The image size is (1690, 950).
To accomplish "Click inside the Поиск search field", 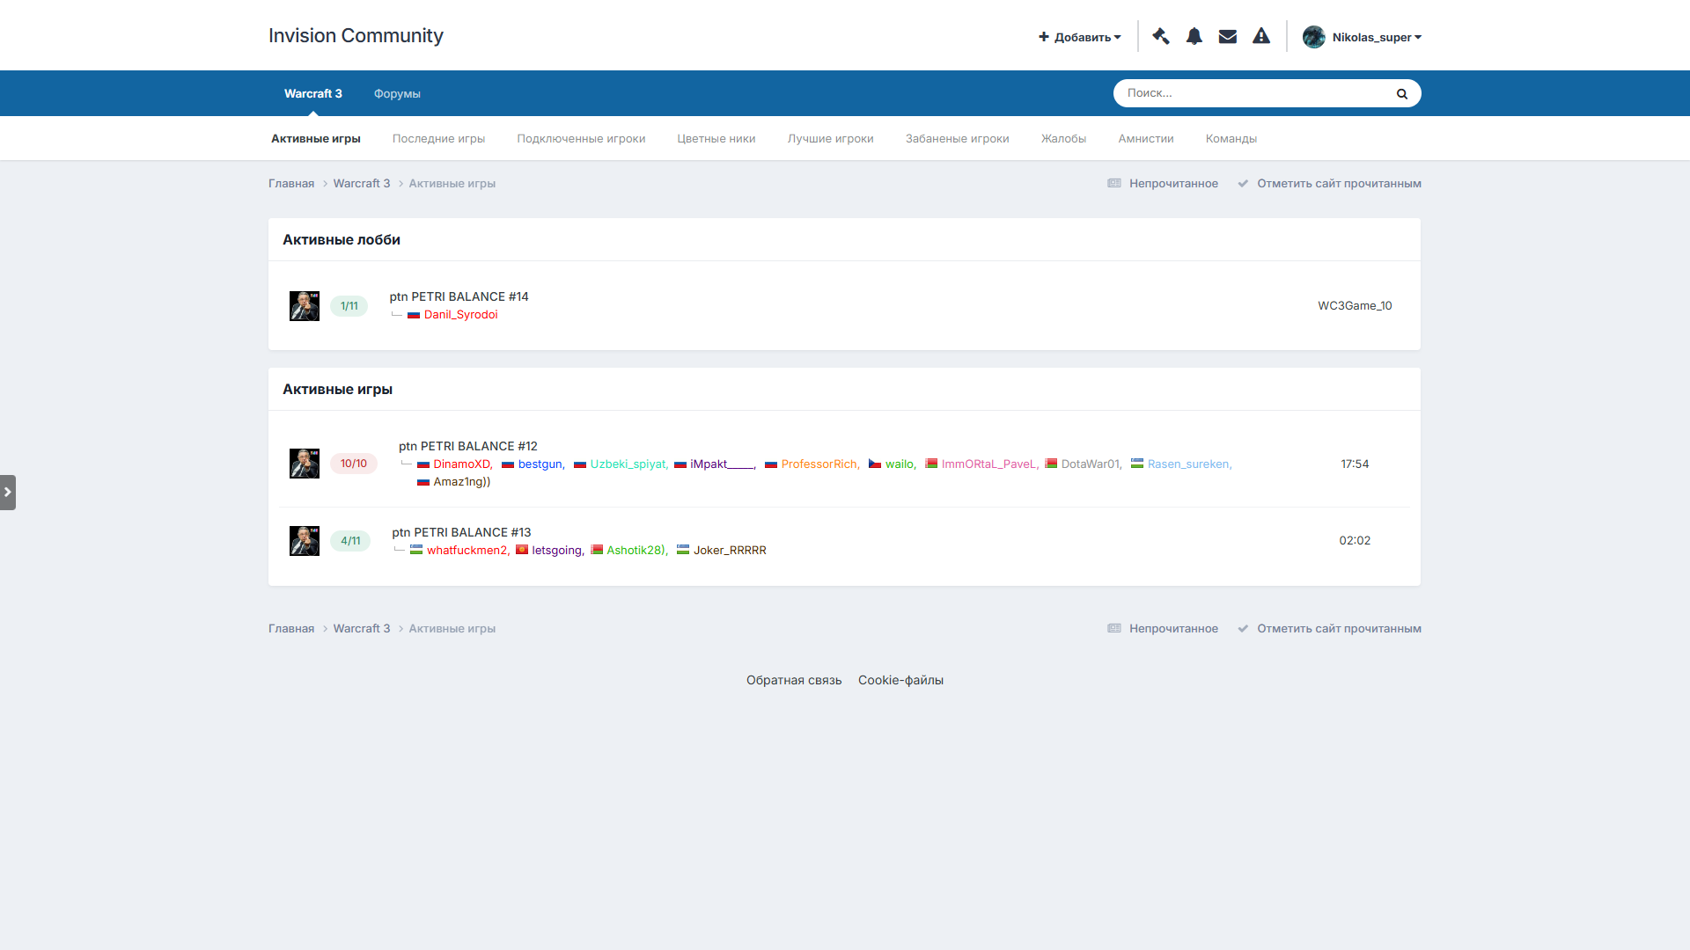I will tap(1250, 93).
